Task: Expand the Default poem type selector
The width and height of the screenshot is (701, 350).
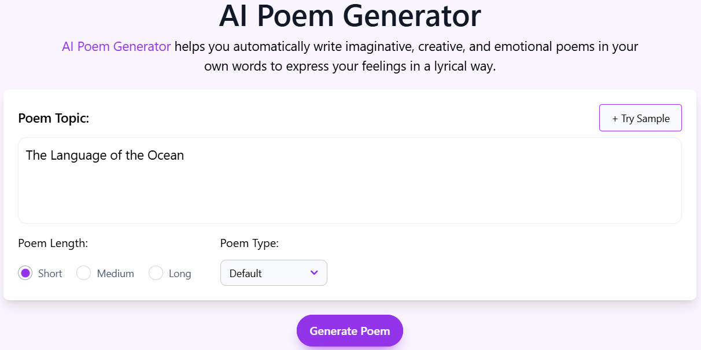Action: point(273,272)
